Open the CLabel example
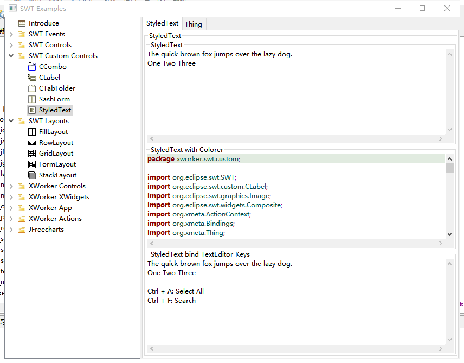 click(x=49, y=78)
